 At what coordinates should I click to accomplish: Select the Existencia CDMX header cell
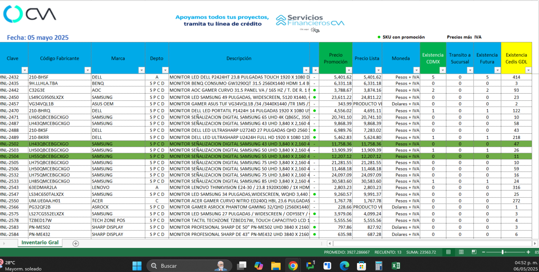pos(433,58)
